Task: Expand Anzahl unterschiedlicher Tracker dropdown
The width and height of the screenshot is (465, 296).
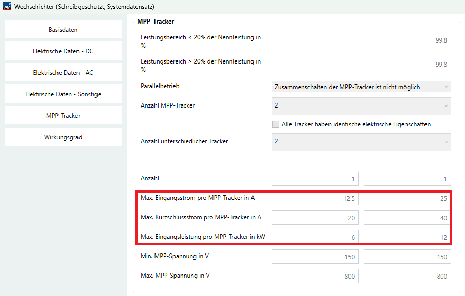Action: 361,142
